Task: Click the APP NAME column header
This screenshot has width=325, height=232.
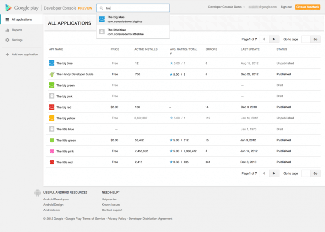Action: (56, 49)
